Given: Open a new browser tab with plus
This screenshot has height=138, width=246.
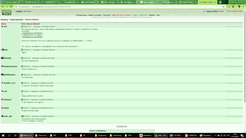Looking at the screenshot, I should [x=220, y=2].
